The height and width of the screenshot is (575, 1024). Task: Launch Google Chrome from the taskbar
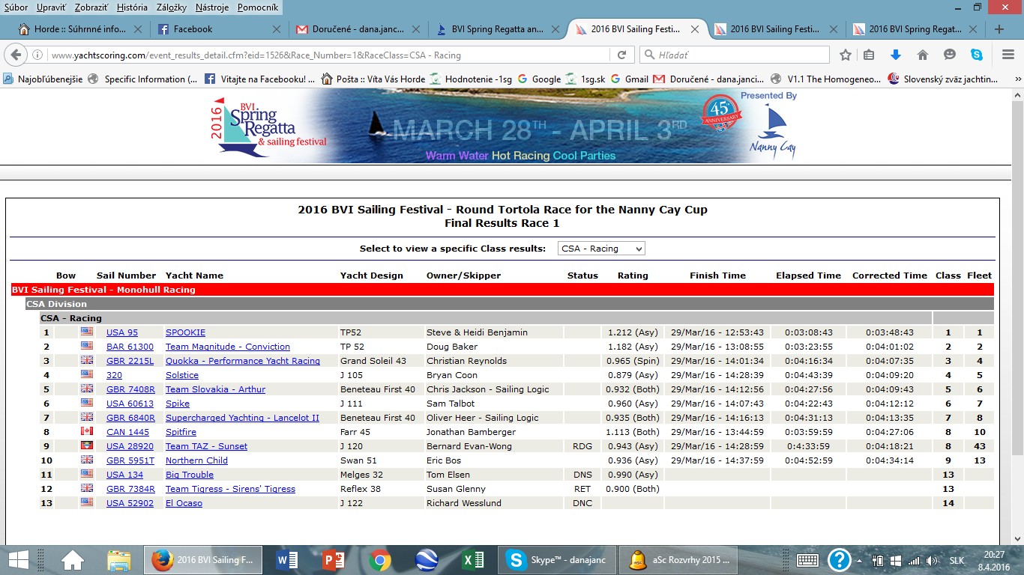pyautogui.click(x=379, y=560)
